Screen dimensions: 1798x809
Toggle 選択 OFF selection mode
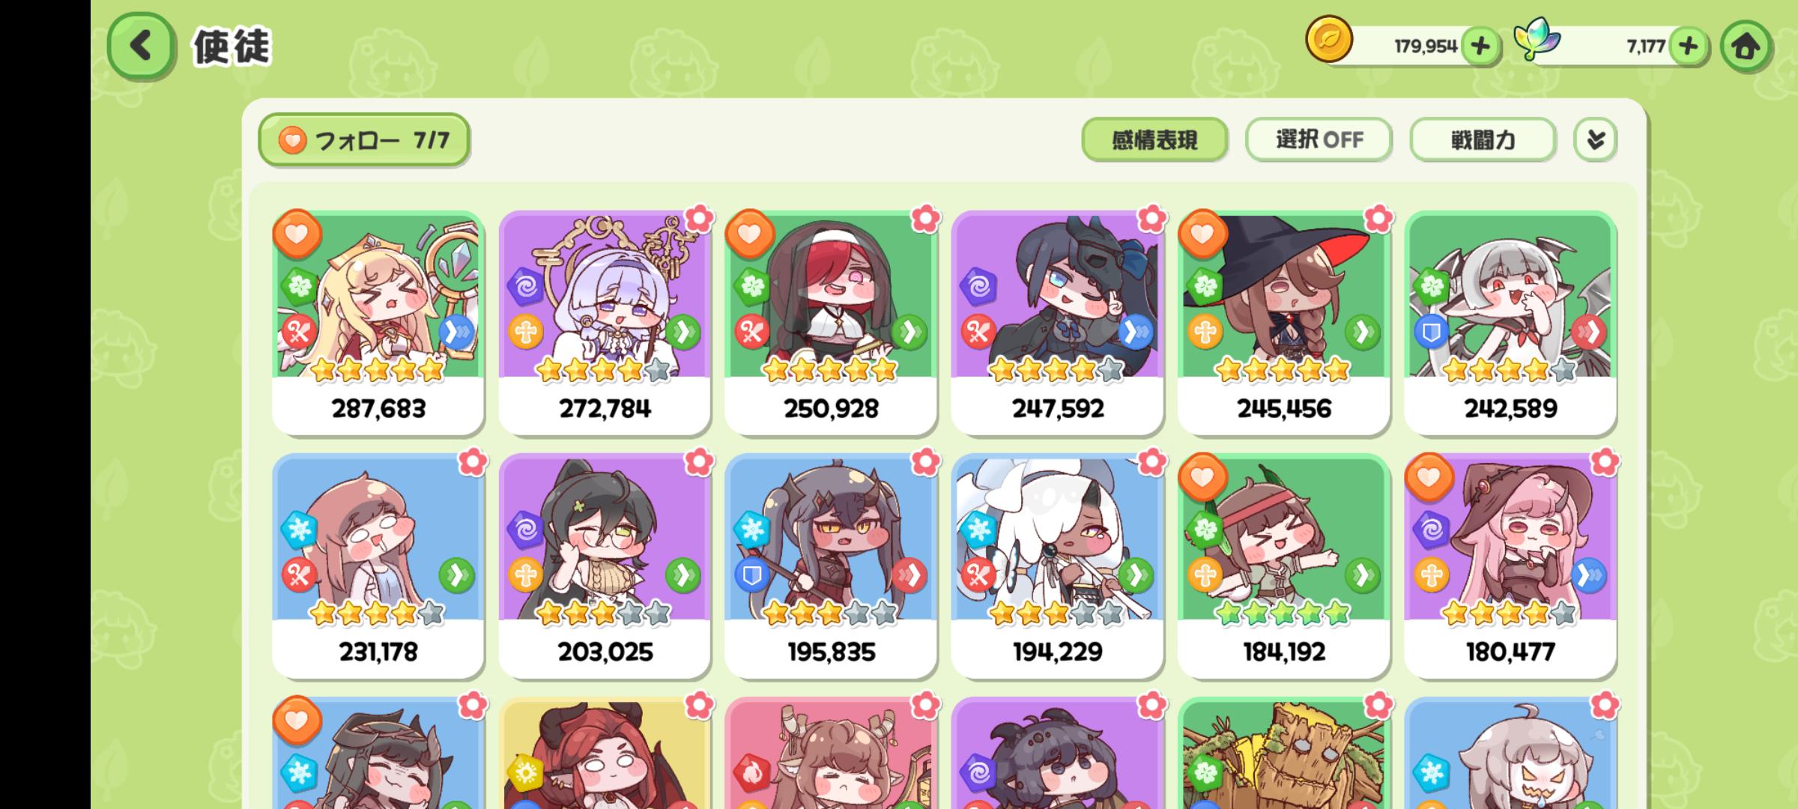click(x=1319, y=139)
